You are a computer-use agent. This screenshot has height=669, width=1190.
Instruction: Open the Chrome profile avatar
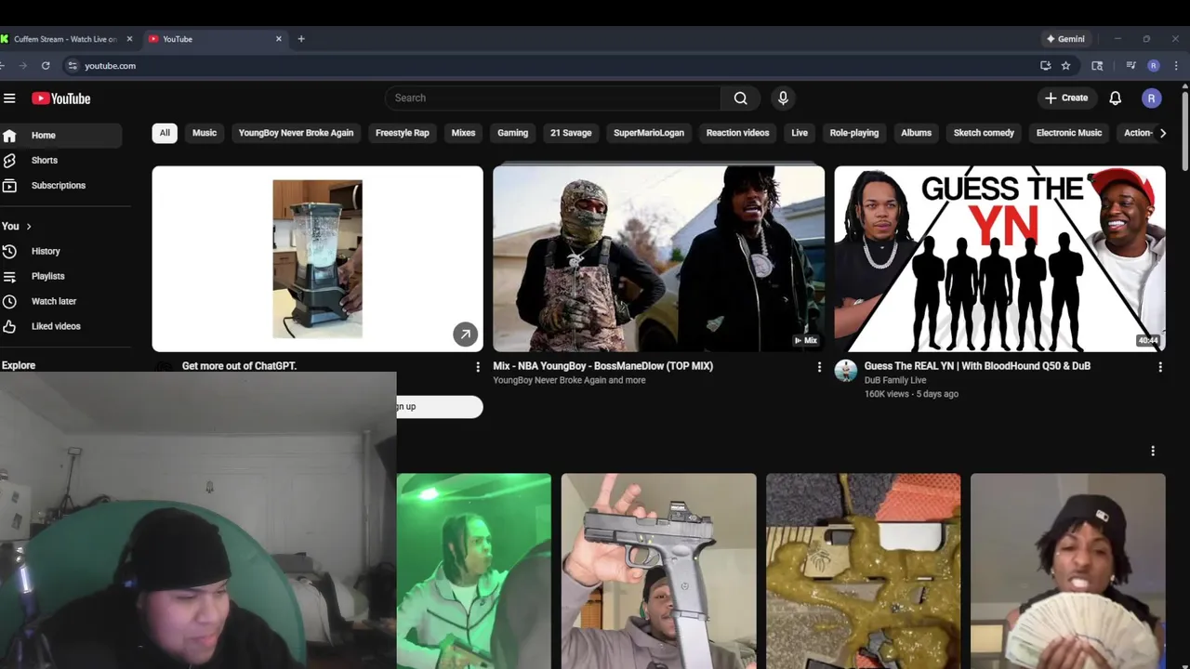coord(1153,66)
